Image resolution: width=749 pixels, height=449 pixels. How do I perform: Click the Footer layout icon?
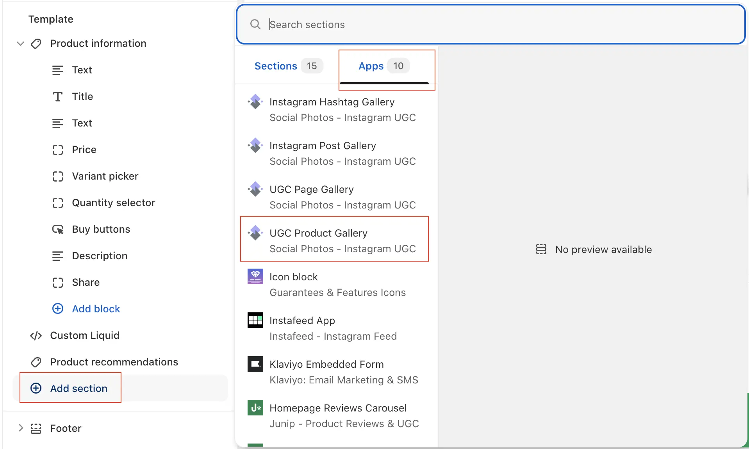(36, 428)
